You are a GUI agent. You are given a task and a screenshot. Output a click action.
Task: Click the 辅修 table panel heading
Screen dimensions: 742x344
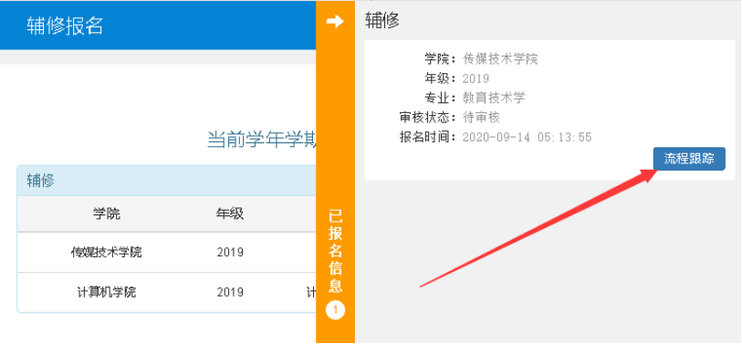pos(167,181)
